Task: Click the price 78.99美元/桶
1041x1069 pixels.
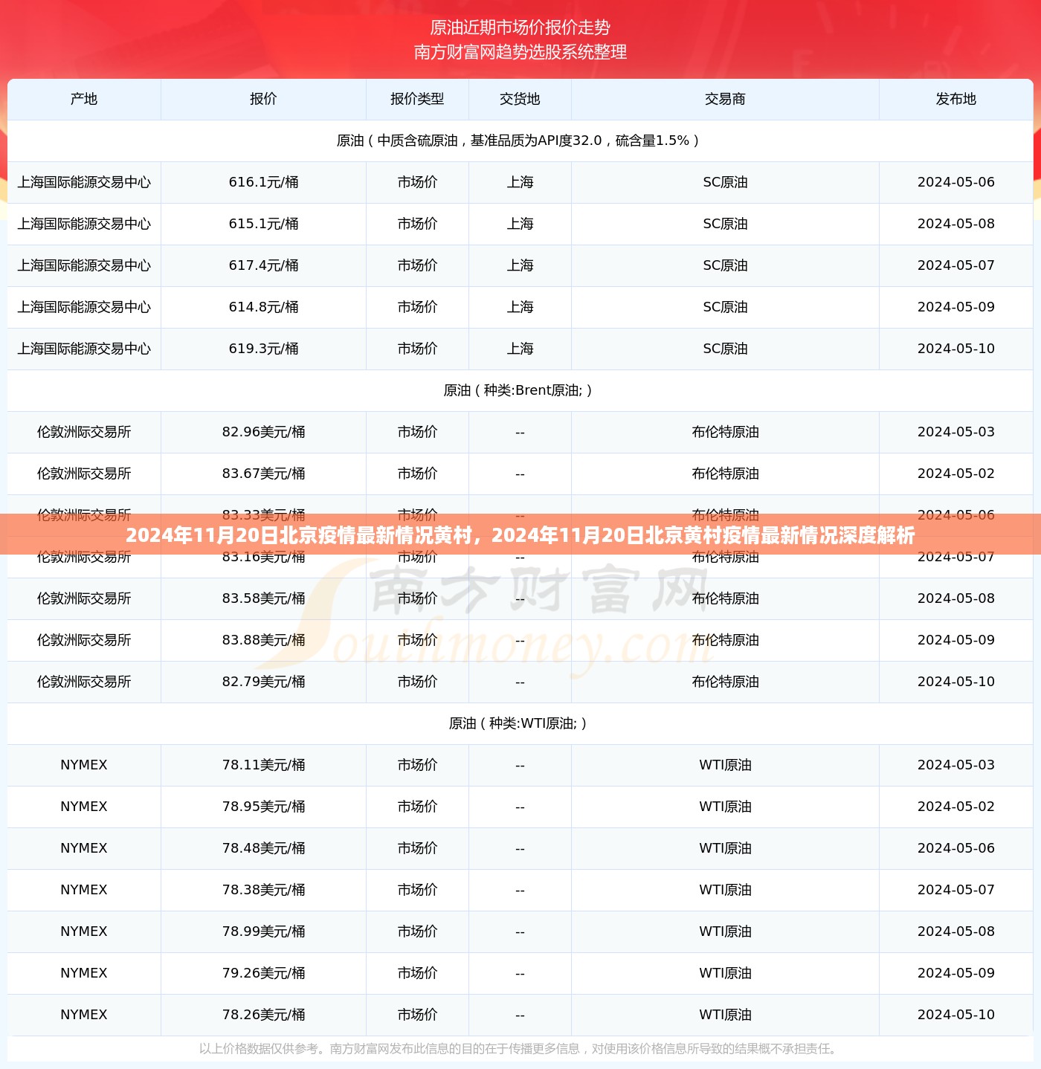Action: [263, 931]
